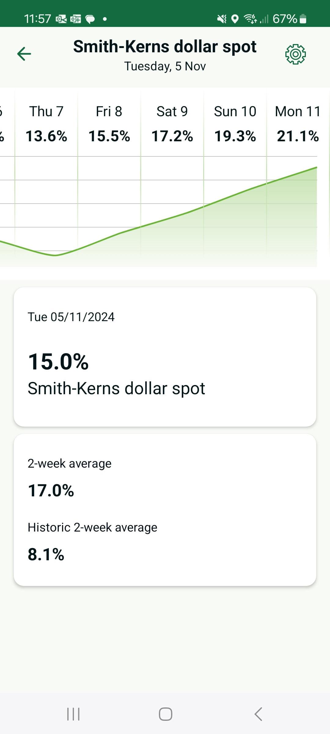Select the Thu 7 forecast day
This screenshot has width=330, height=734.
(46, 124)
